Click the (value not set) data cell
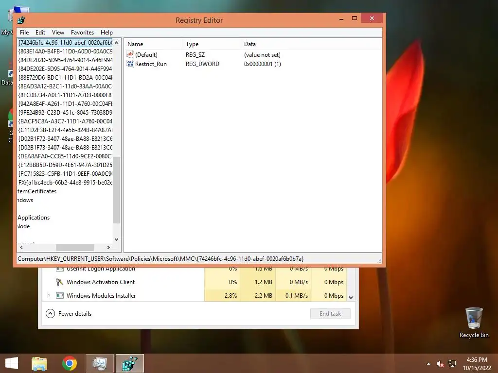 262,54
